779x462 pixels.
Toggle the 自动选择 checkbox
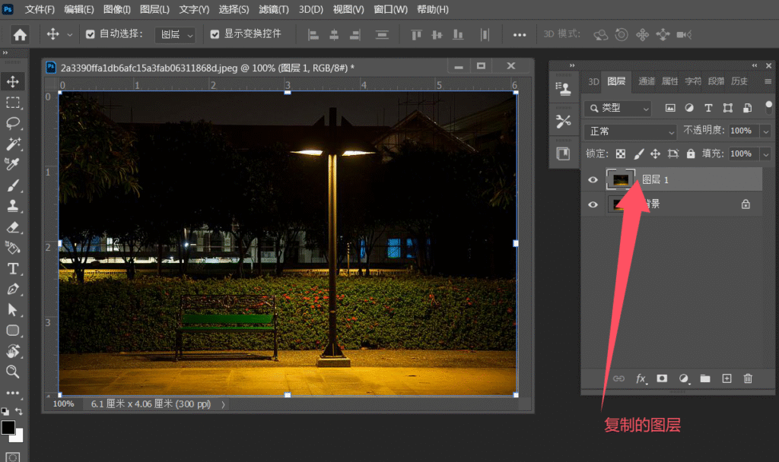coord(90,34)
